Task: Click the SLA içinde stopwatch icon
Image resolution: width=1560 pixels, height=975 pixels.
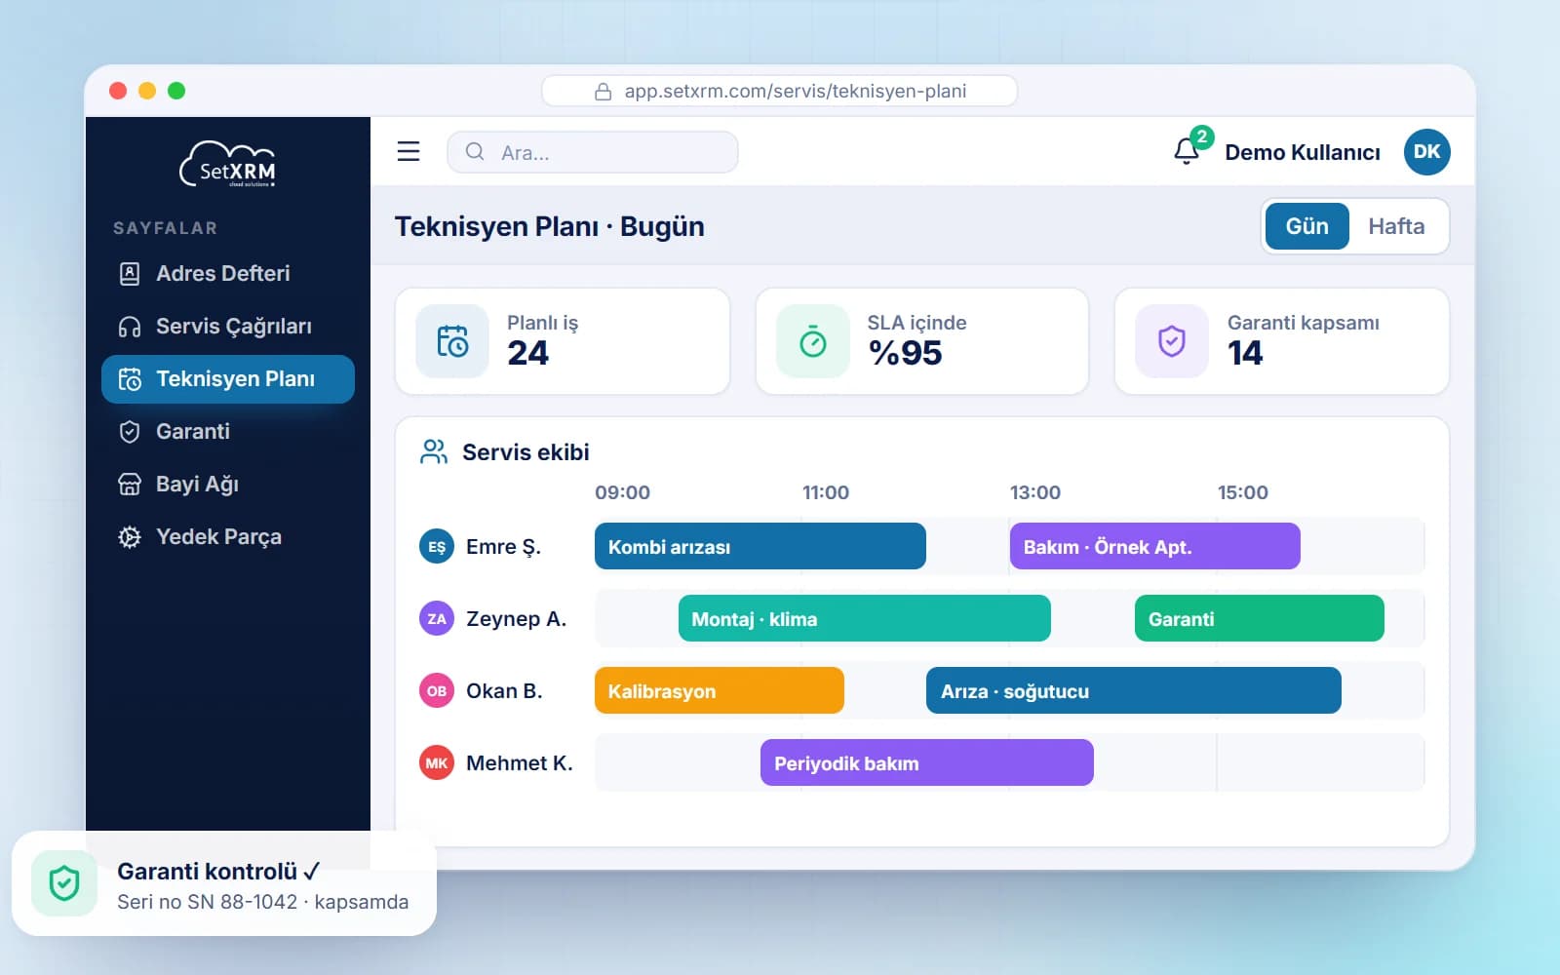Action: pos(812,341)
